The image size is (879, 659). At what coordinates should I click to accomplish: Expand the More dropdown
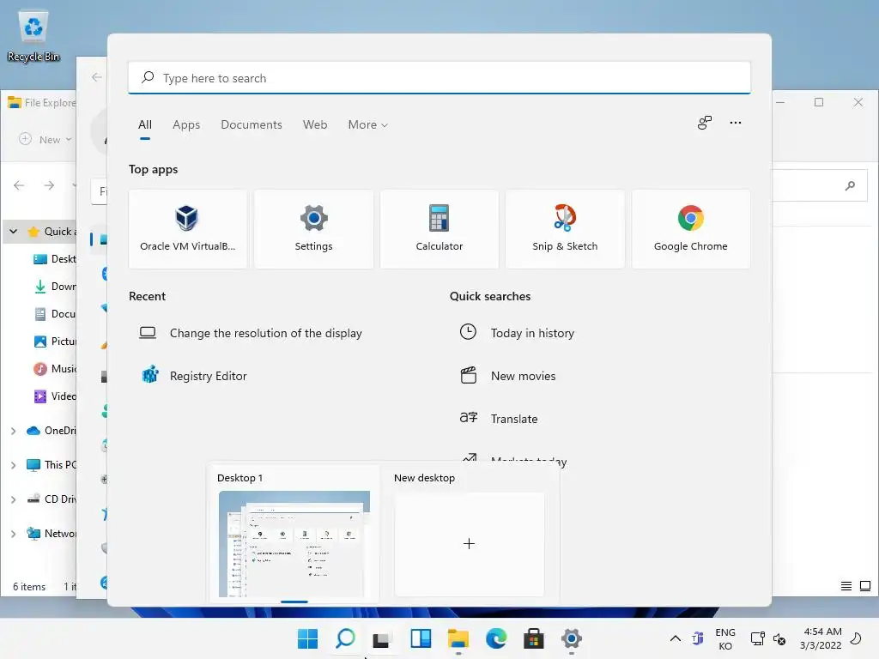coord(367,124)
